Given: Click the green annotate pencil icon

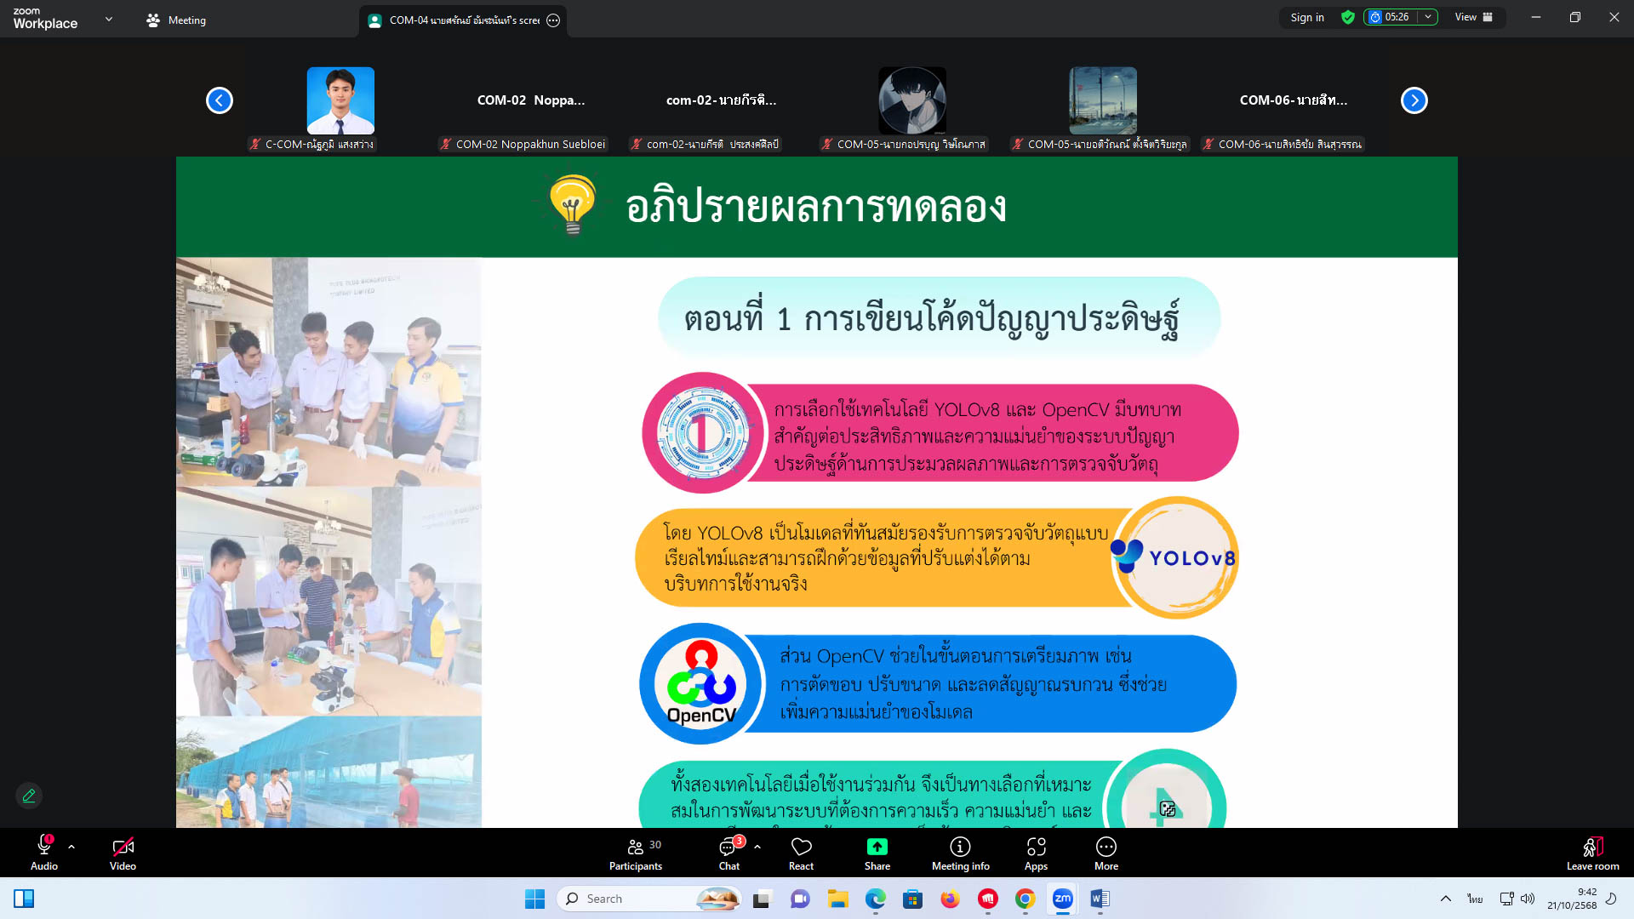Looking at the screenshot, I should point(29,796).
